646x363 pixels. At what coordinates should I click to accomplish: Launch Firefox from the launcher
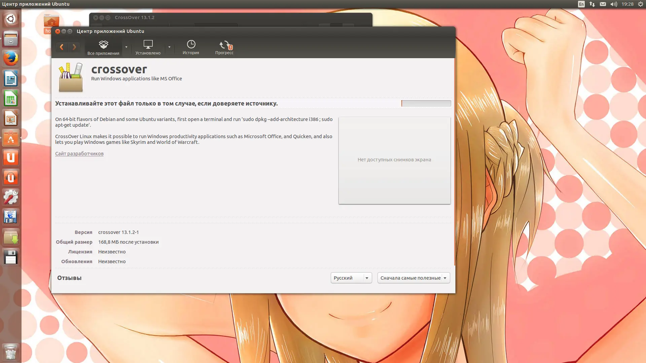pos(11,59)
